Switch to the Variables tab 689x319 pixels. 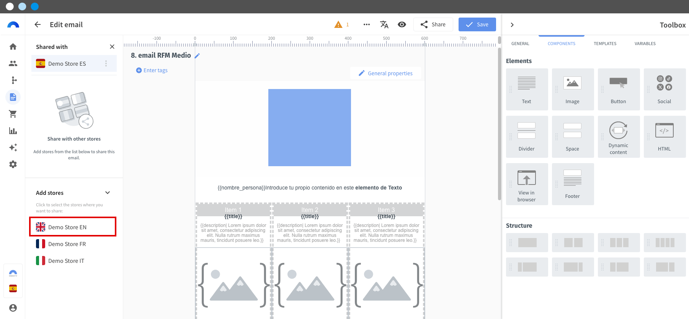(x=645, y=44)
